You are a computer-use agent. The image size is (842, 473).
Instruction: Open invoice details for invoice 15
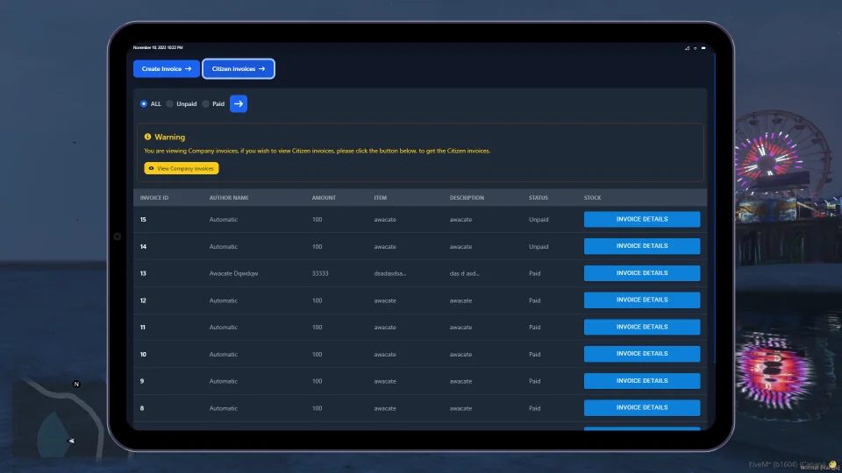(642, 219)
